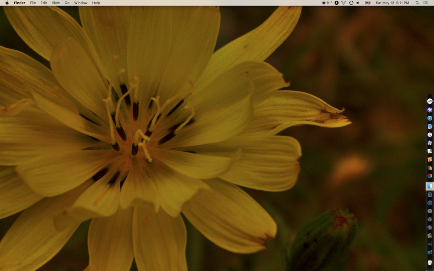Open the Trash in the dock
Viewport: 434px width, 271px height.
click(x=430, y=263)
